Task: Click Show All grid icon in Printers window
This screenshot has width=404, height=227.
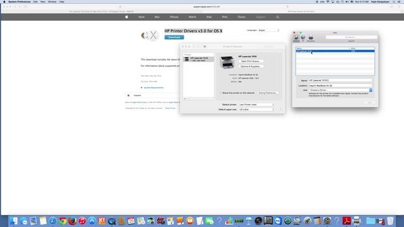Action: [x=205, y=47]
